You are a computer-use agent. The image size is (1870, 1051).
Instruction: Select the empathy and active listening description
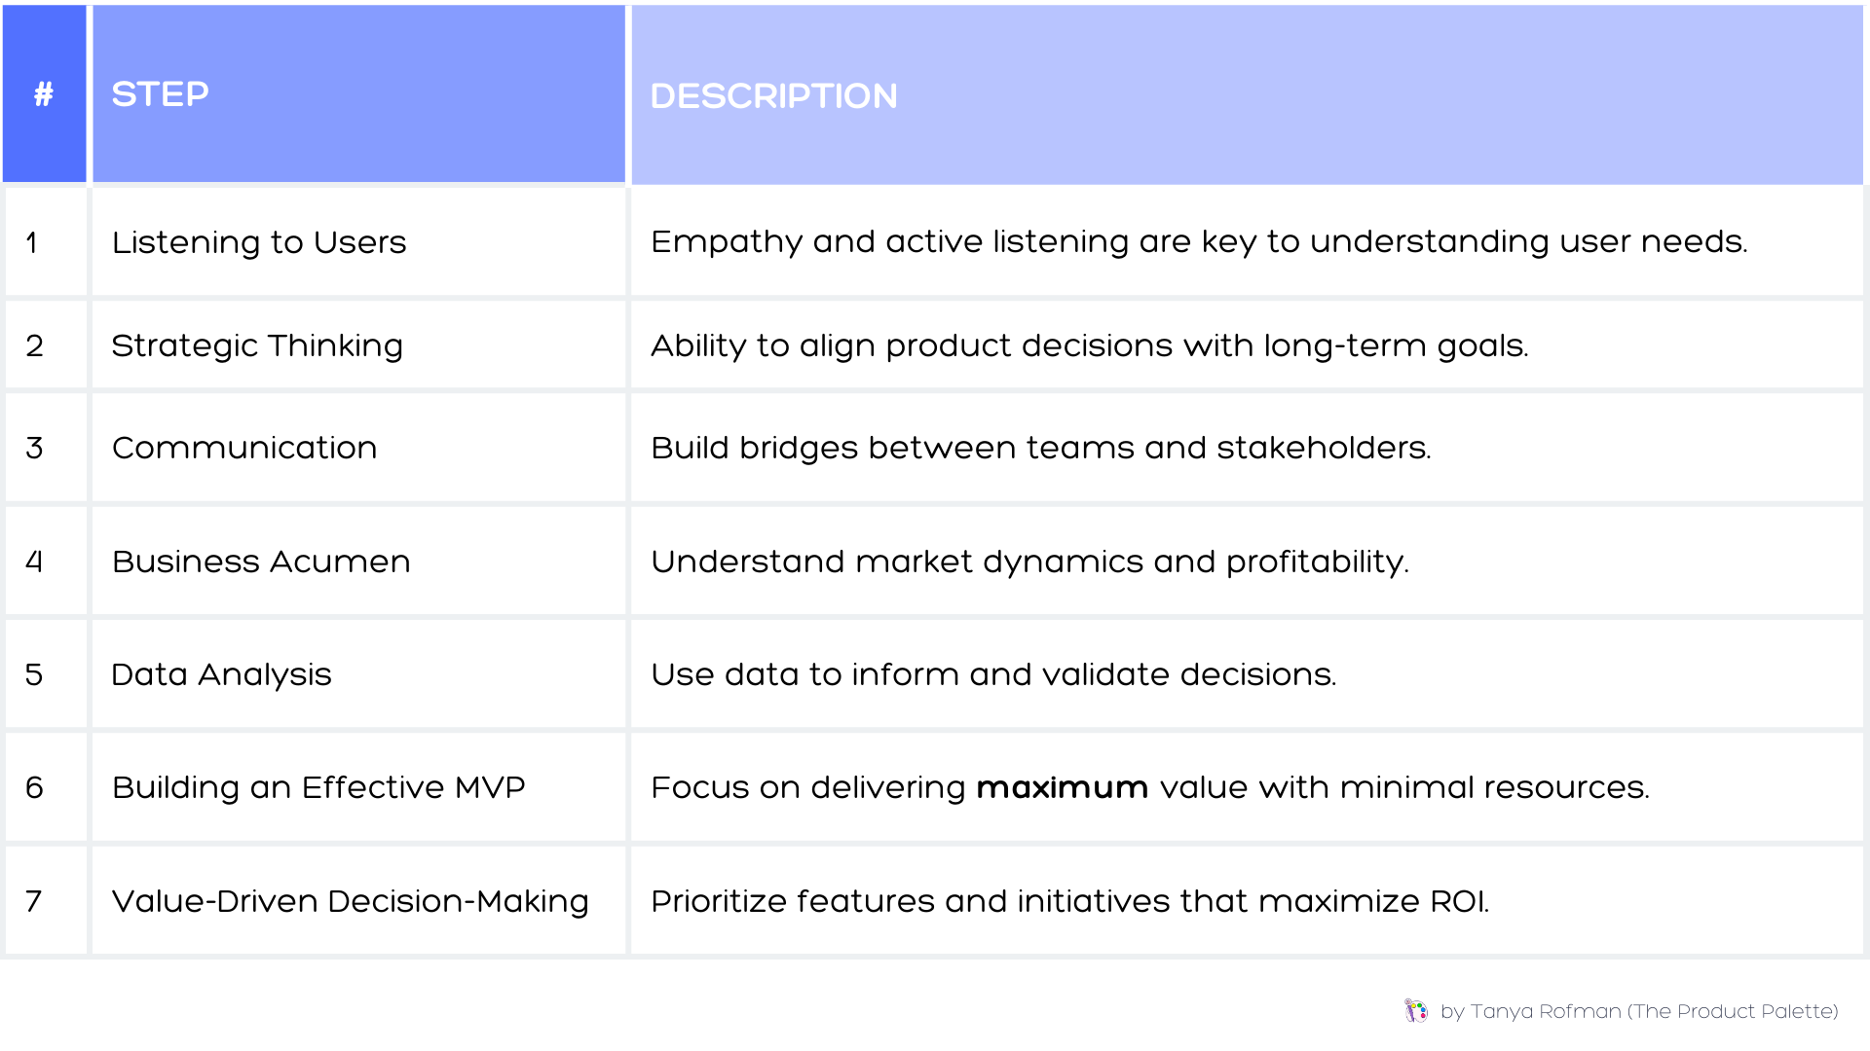tap(1199, 241)
